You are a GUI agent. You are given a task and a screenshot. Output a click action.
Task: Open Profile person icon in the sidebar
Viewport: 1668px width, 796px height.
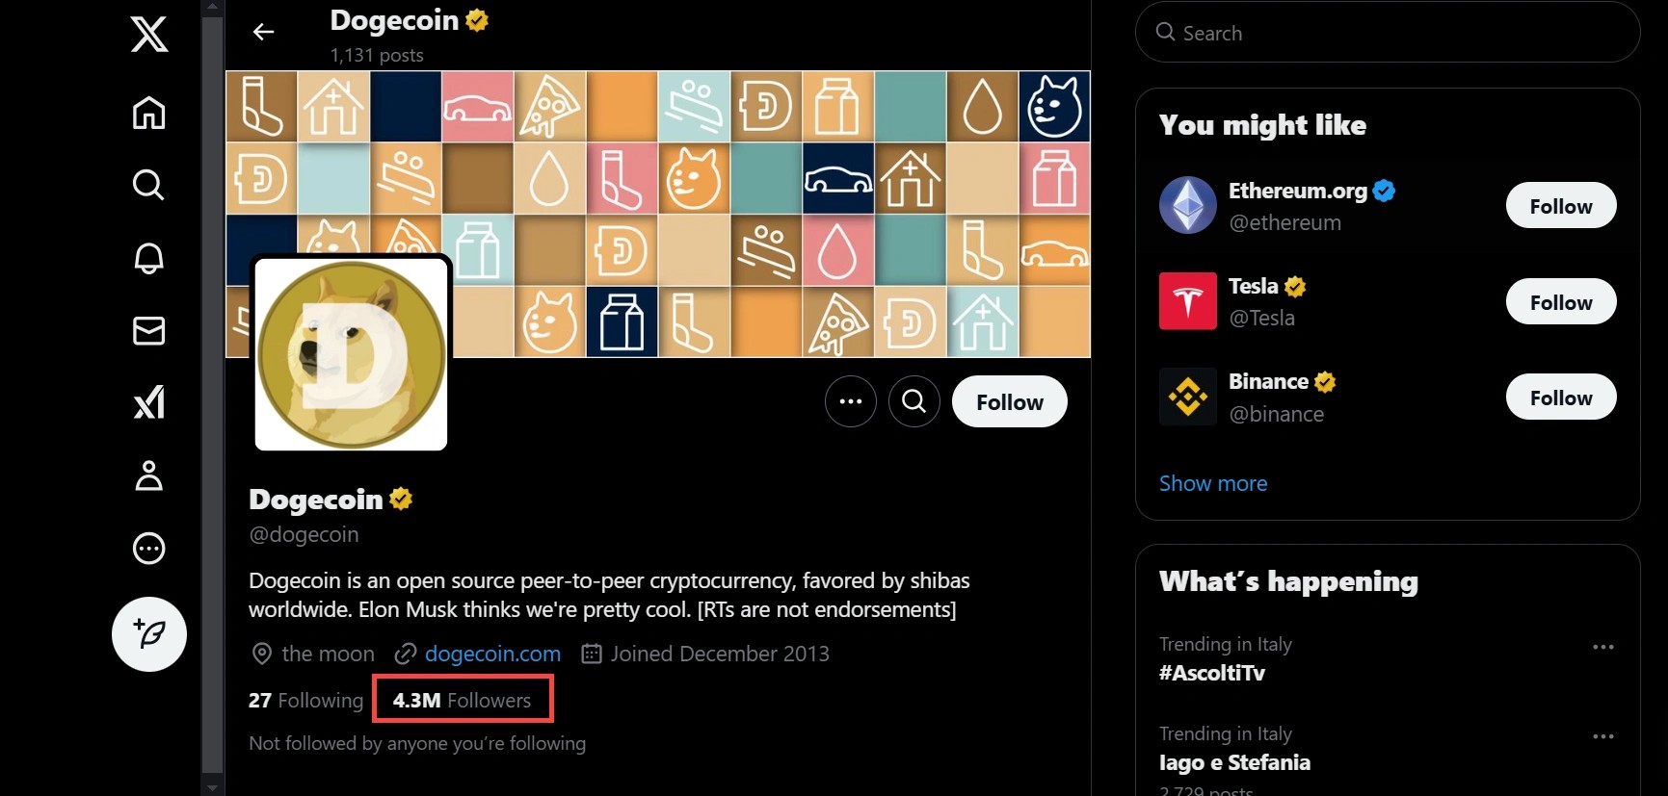pyautogui.click(x=148, y=475)
